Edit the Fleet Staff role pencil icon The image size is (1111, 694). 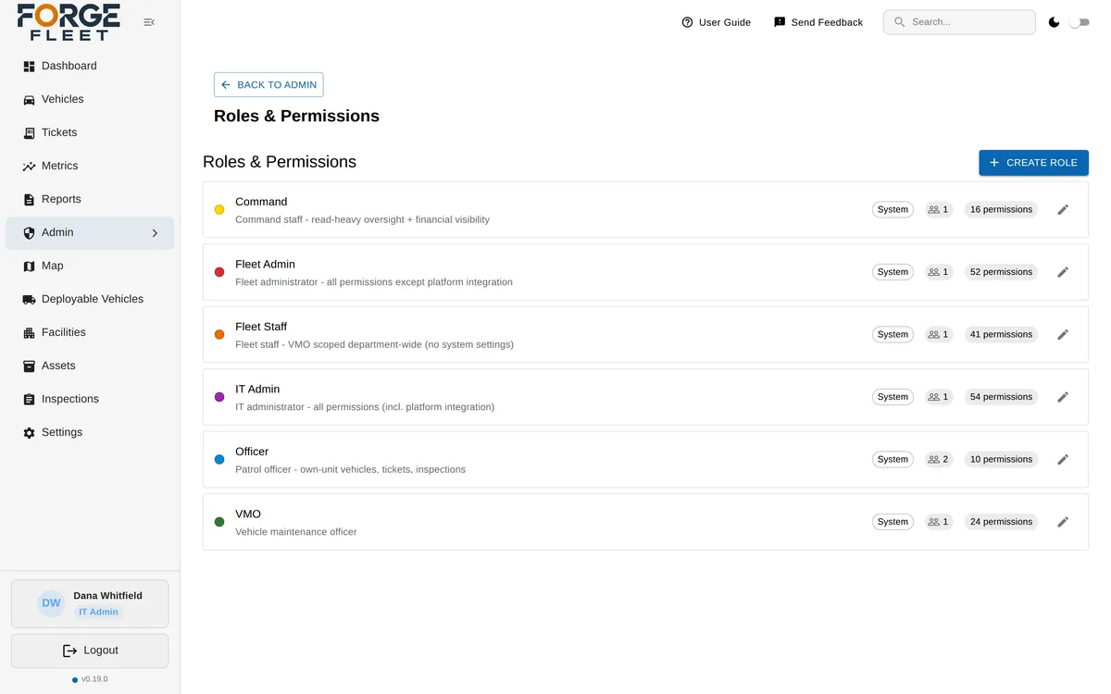1063,335
